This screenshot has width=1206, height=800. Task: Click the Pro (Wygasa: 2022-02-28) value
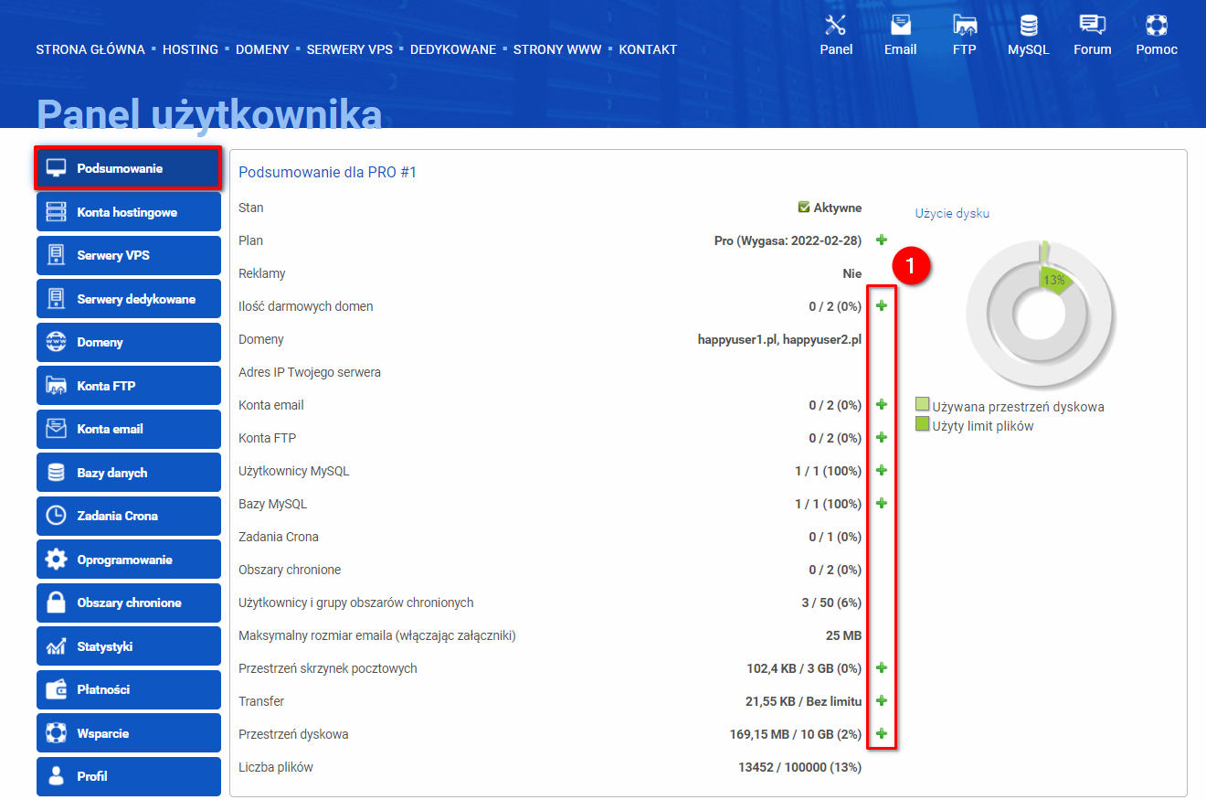pyautogui.click(x=788, y=240)
